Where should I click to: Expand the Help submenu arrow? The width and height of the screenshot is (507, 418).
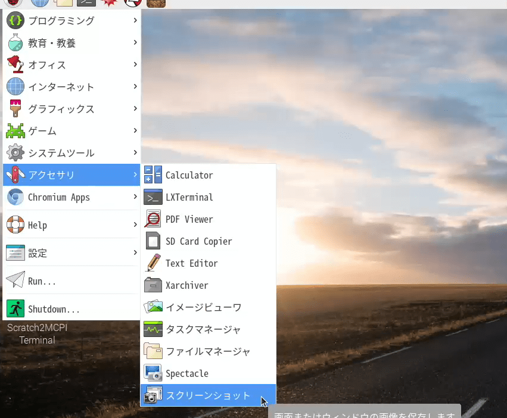(135, 224)
